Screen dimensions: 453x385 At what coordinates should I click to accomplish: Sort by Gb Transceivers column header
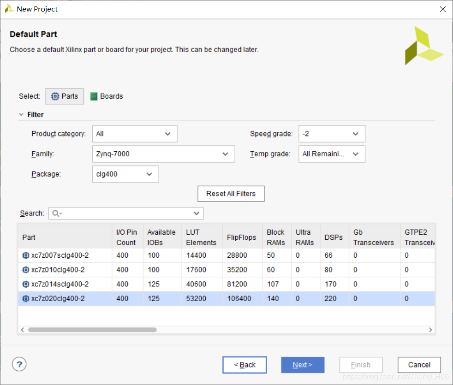click(375, 237)
